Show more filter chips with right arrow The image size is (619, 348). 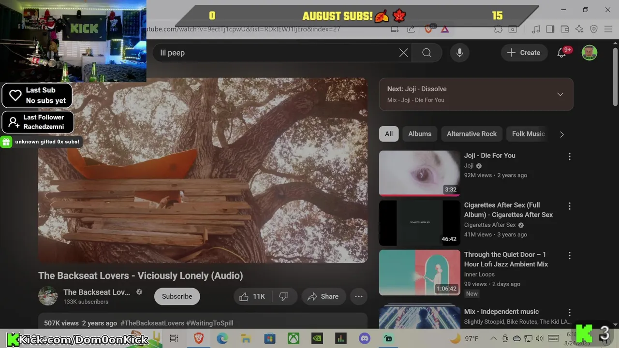(x=561, y=134)
